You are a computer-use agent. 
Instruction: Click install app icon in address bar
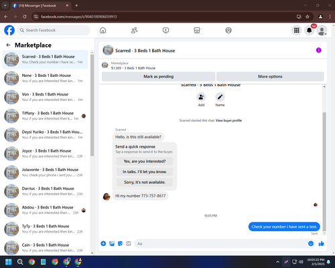pyautogui.click(x=299, y=17)
